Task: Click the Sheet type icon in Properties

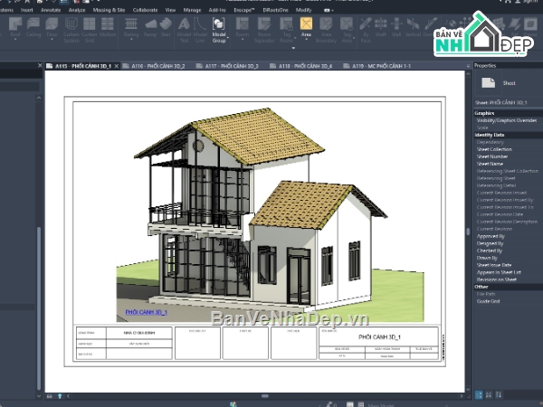Action: [x=488, y=82]
